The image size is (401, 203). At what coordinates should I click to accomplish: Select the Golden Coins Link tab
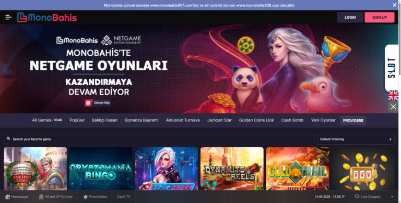coord(256,120)
